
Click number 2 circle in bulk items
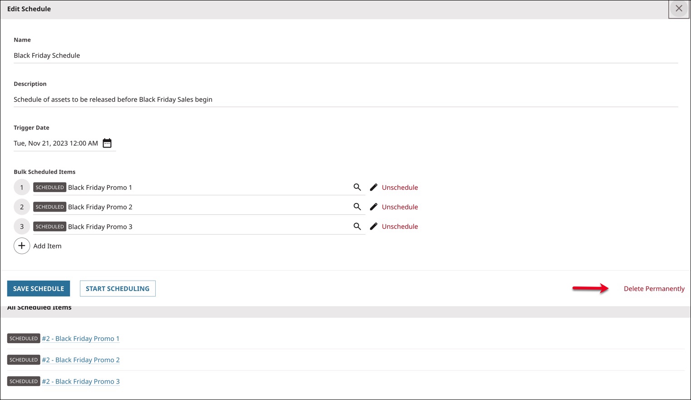pyautogui.click(x=22, y=207)
